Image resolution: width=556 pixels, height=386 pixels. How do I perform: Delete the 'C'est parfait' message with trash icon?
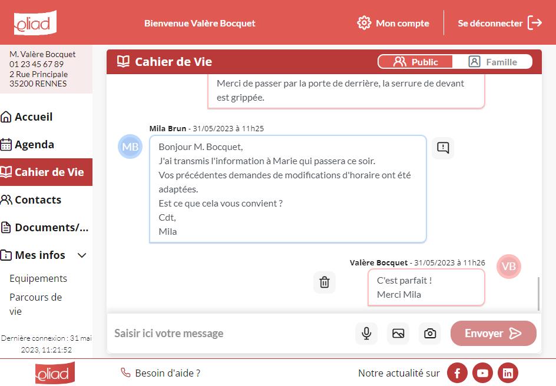(325, 282)
